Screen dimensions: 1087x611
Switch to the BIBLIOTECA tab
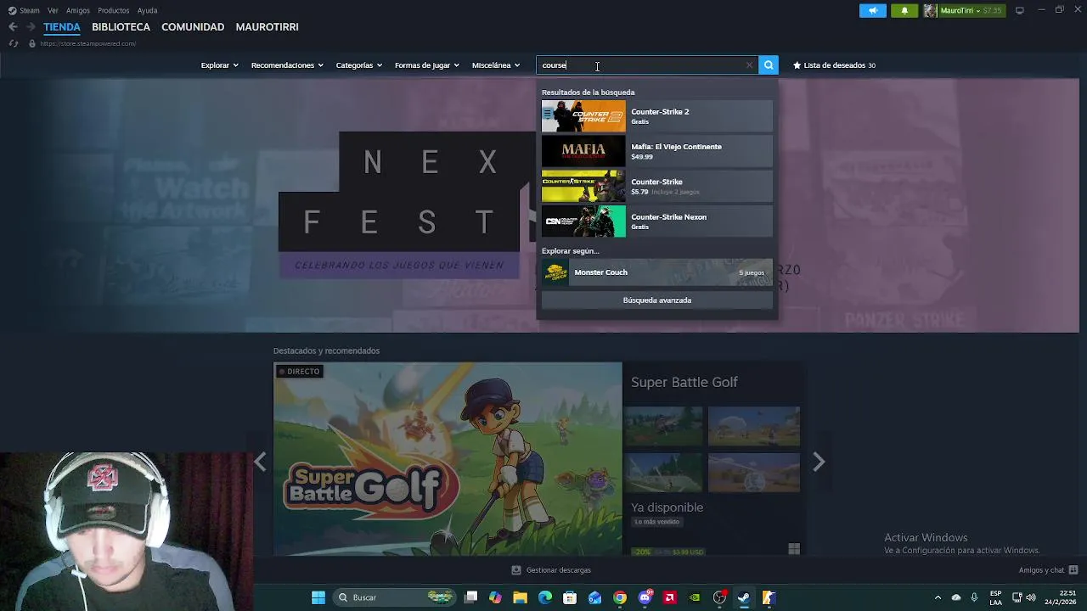pos(121,27)
